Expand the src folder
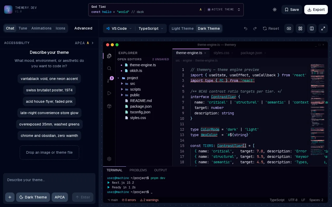 (122, 84)
